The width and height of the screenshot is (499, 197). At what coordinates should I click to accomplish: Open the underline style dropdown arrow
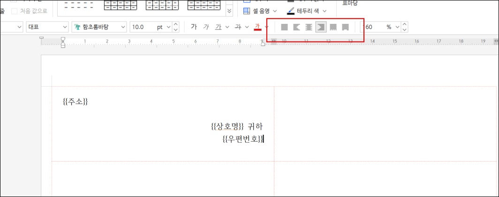click(227, 27)
